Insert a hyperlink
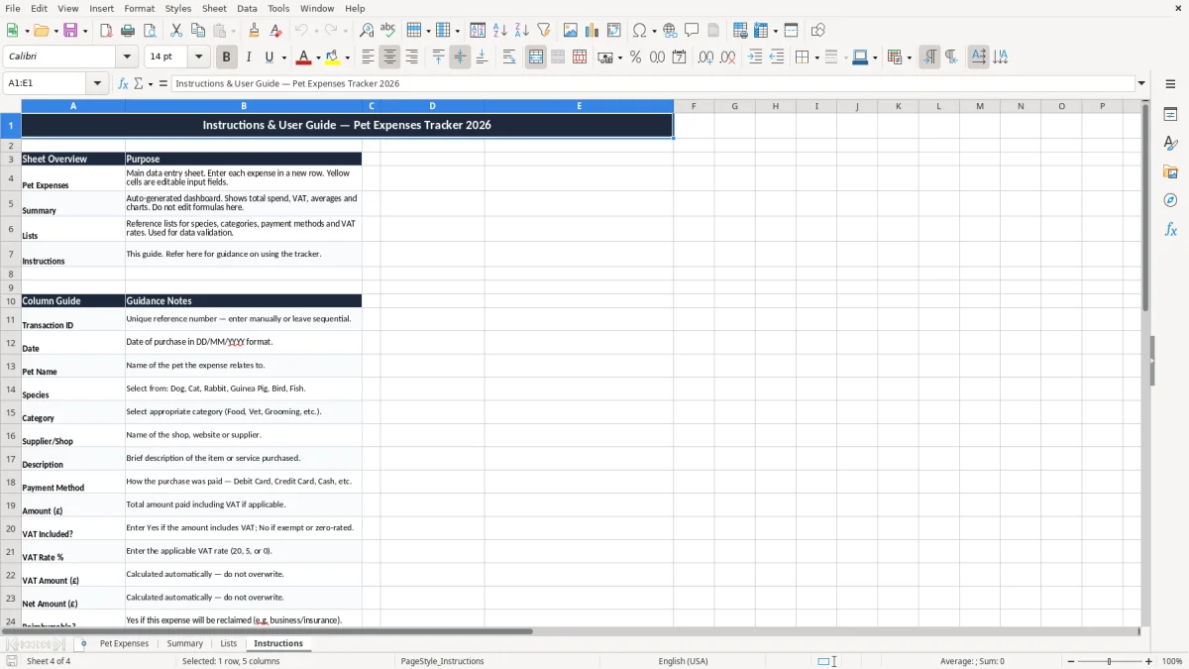 point(670,31)
